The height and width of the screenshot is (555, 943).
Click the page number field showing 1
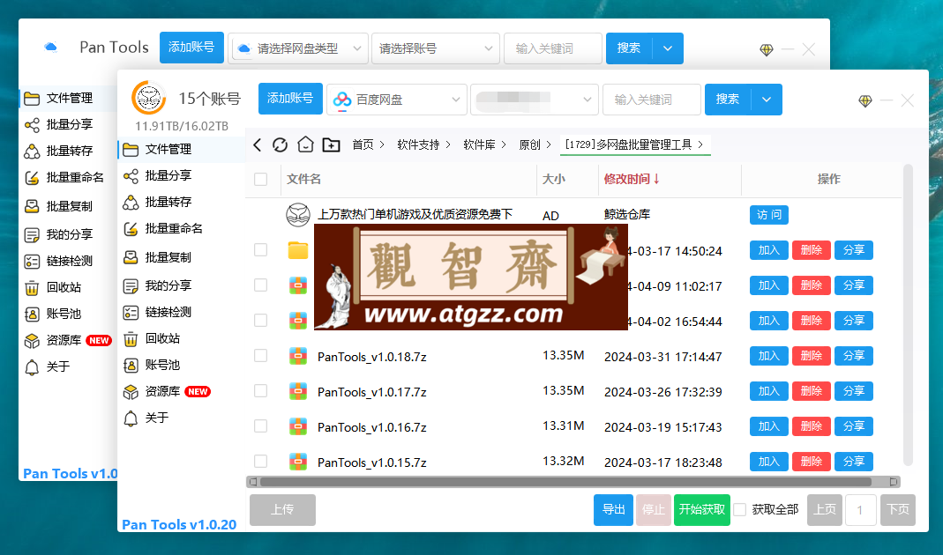click(861, 510)
